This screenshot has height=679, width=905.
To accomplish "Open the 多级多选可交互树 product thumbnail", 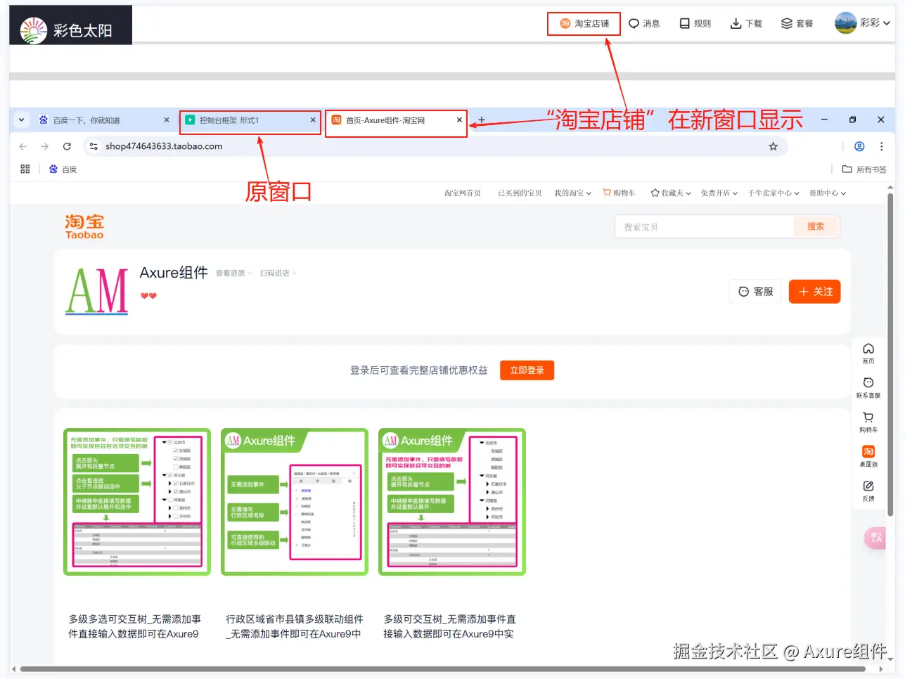I will tap(137, 502).
